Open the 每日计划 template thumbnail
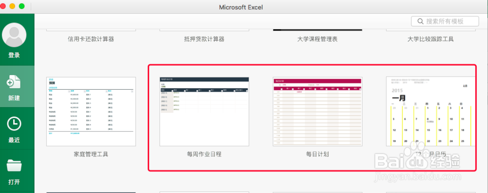488x193 pixels. (318, 112)
